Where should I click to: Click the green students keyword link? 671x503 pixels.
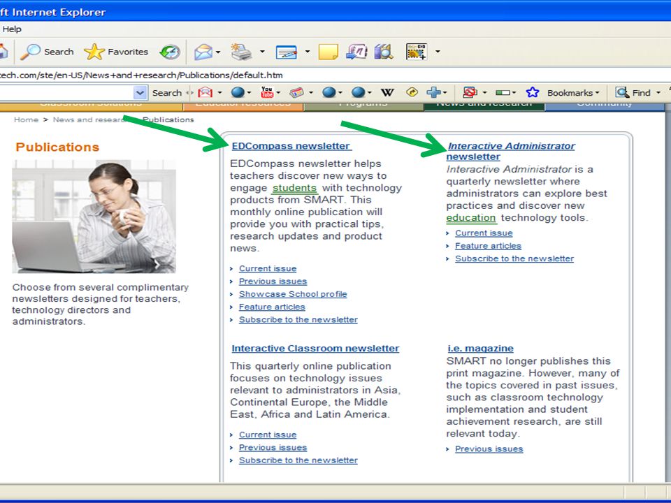(x=294, y=188)
